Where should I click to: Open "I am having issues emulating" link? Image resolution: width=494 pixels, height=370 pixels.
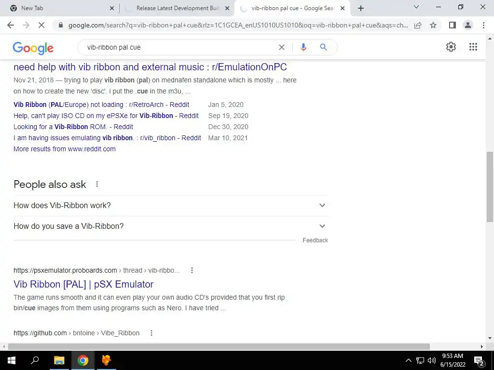pos(107,138)
